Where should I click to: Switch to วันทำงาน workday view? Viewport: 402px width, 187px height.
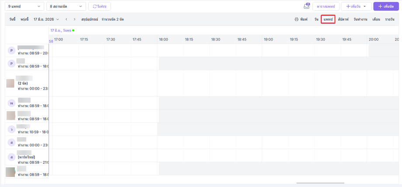click(x=360, y=19)
